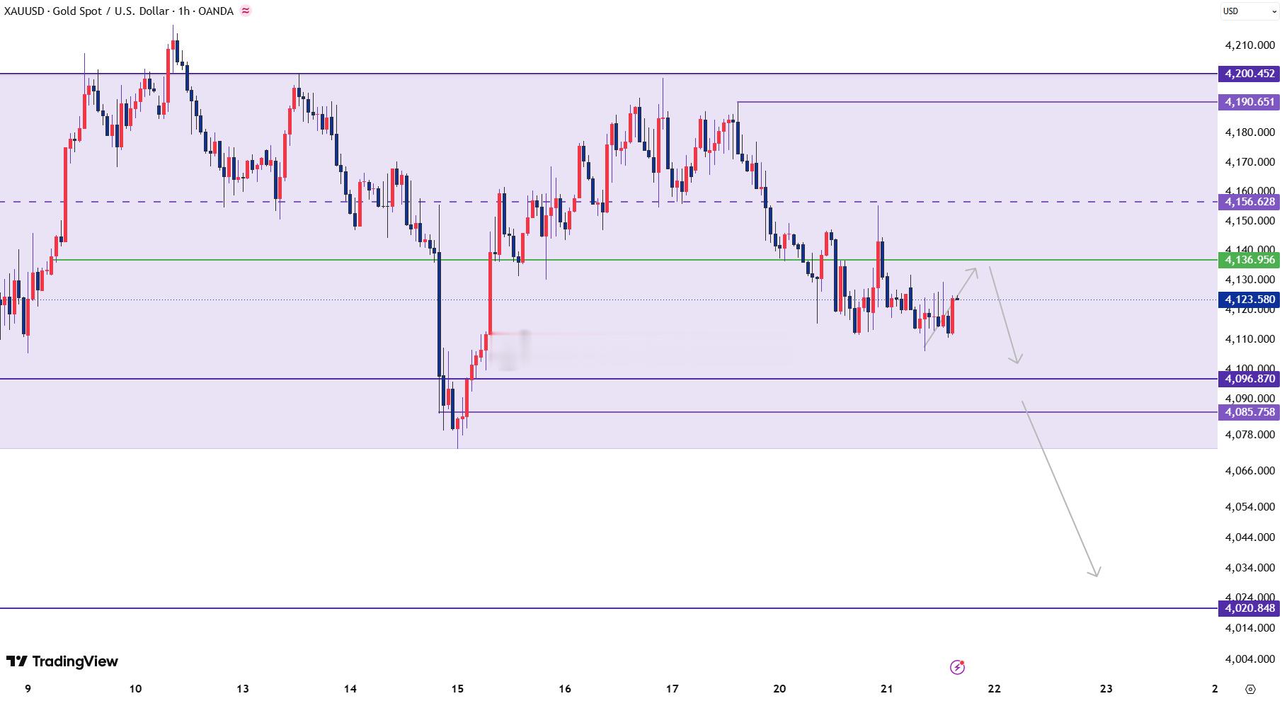Click the TradingView logo
Viewport: 1282px width, 701px height.
62,661
